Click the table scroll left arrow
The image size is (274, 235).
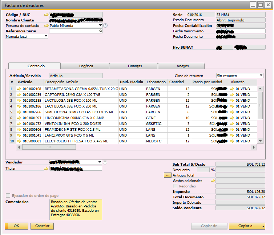pos(19,147)
